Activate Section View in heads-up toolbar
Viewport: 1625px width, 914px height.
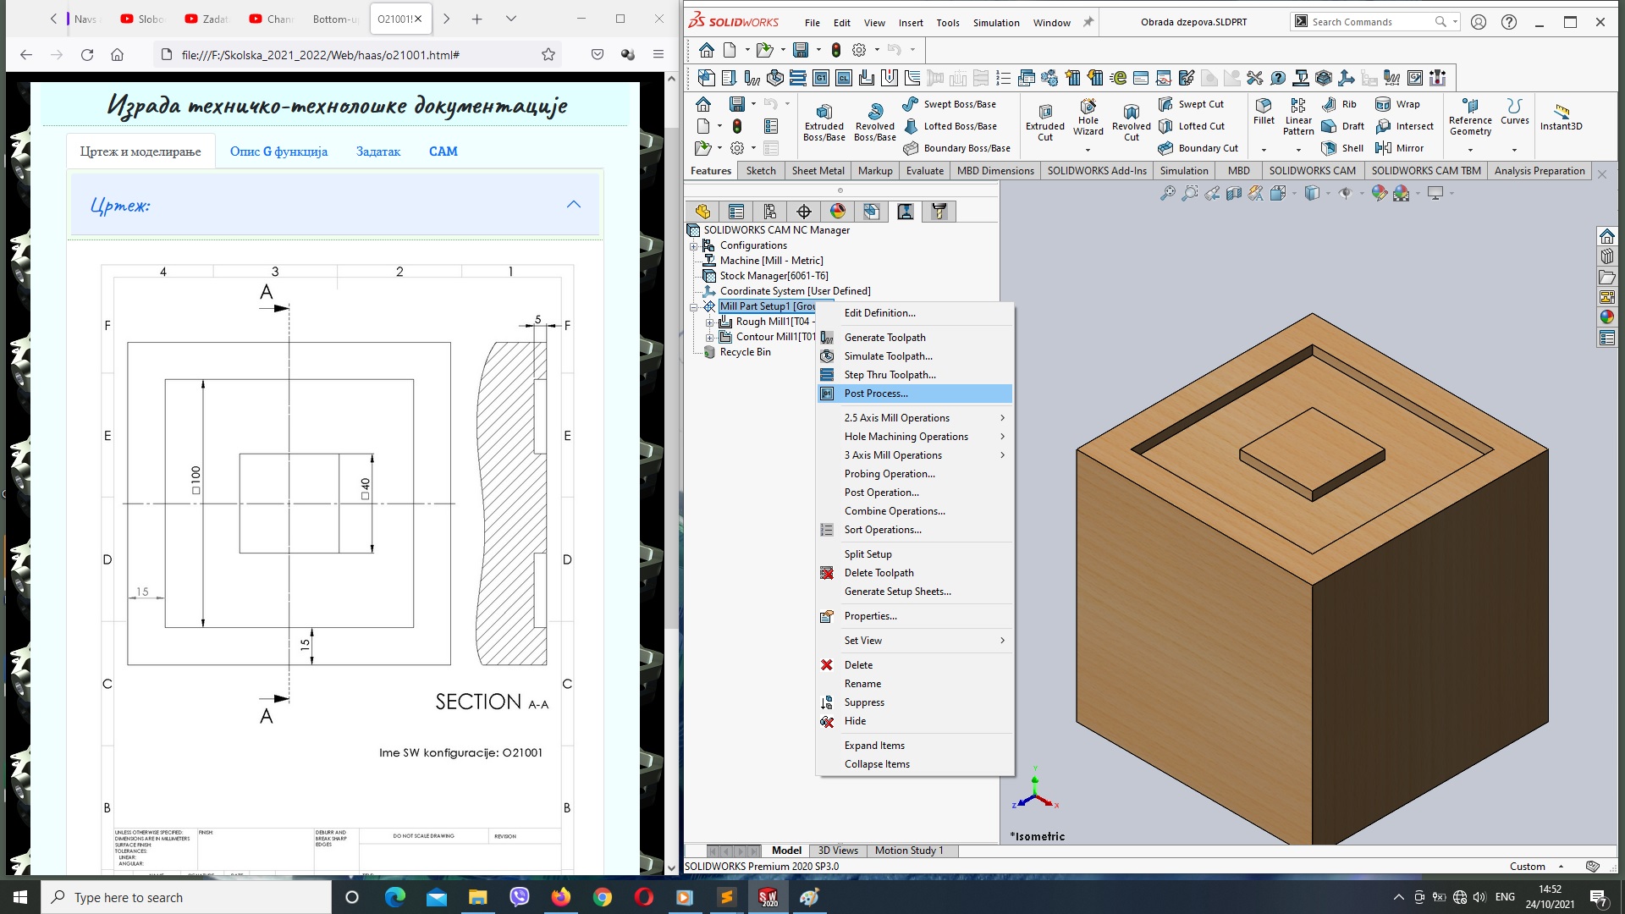[x=1234, y=193]
